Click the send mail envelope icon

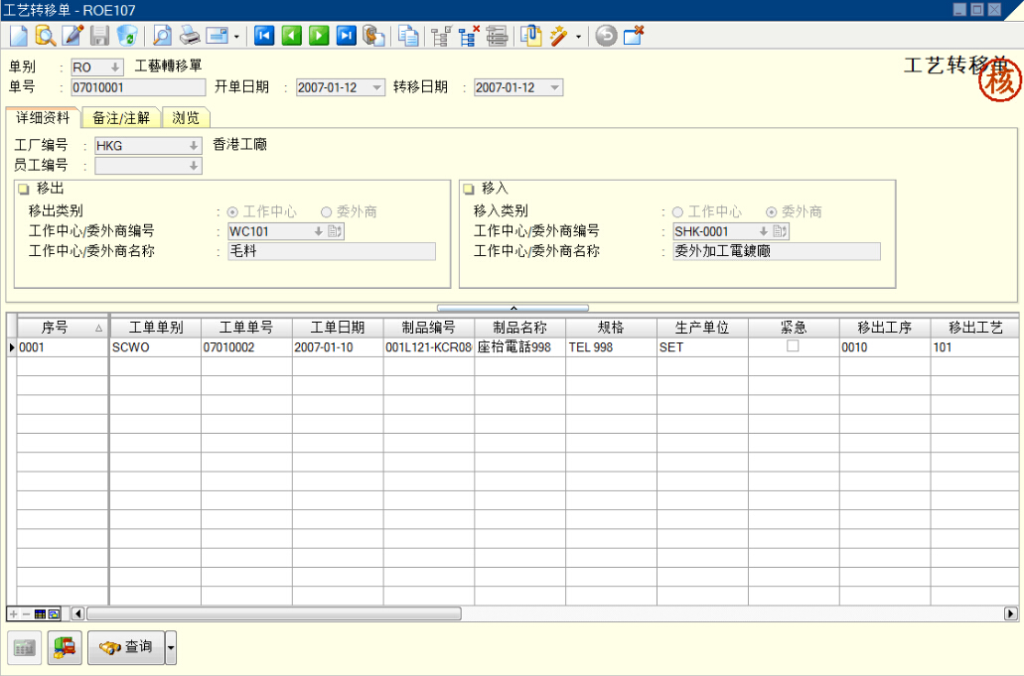point(217,35)
